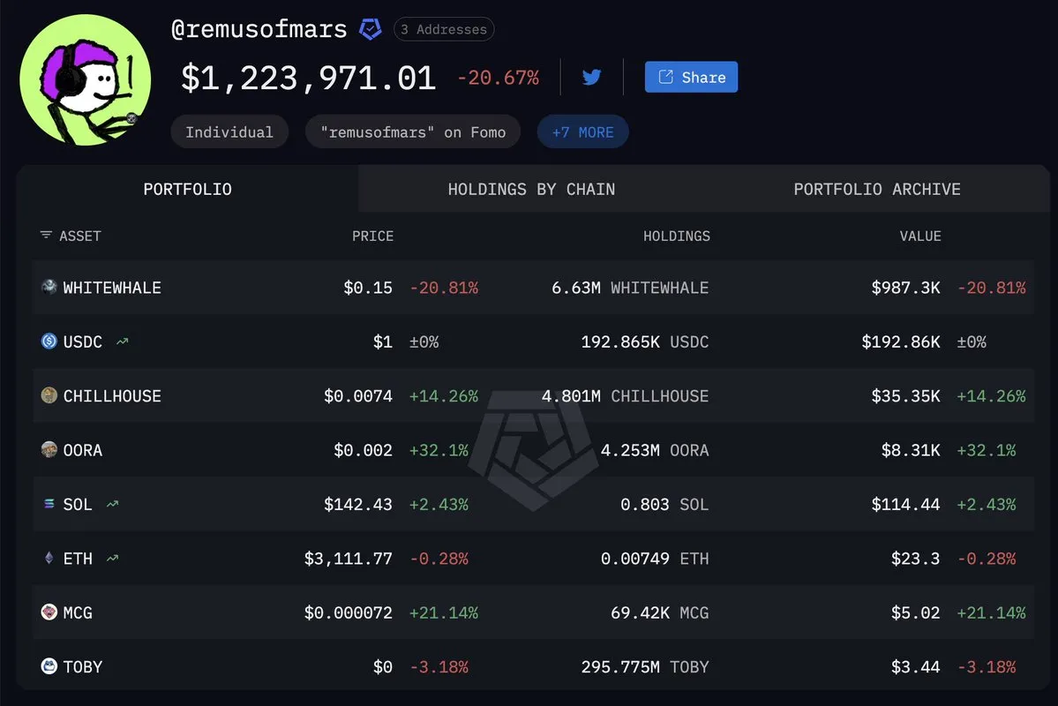Open the Twitter profile icon
Image resolution: width=1058 pixels, height=706 pixels.
tap(592, 78)
